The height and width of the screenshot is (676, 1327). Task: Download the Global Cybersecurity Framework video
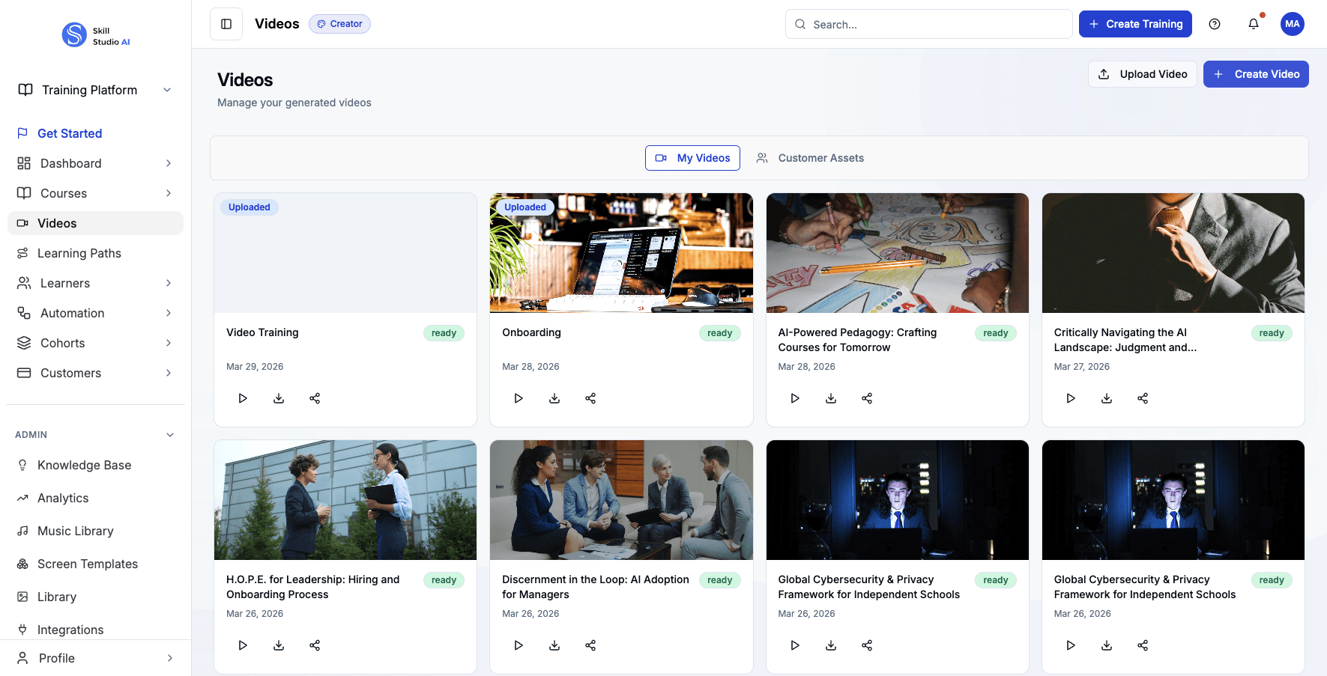[831, 645]
